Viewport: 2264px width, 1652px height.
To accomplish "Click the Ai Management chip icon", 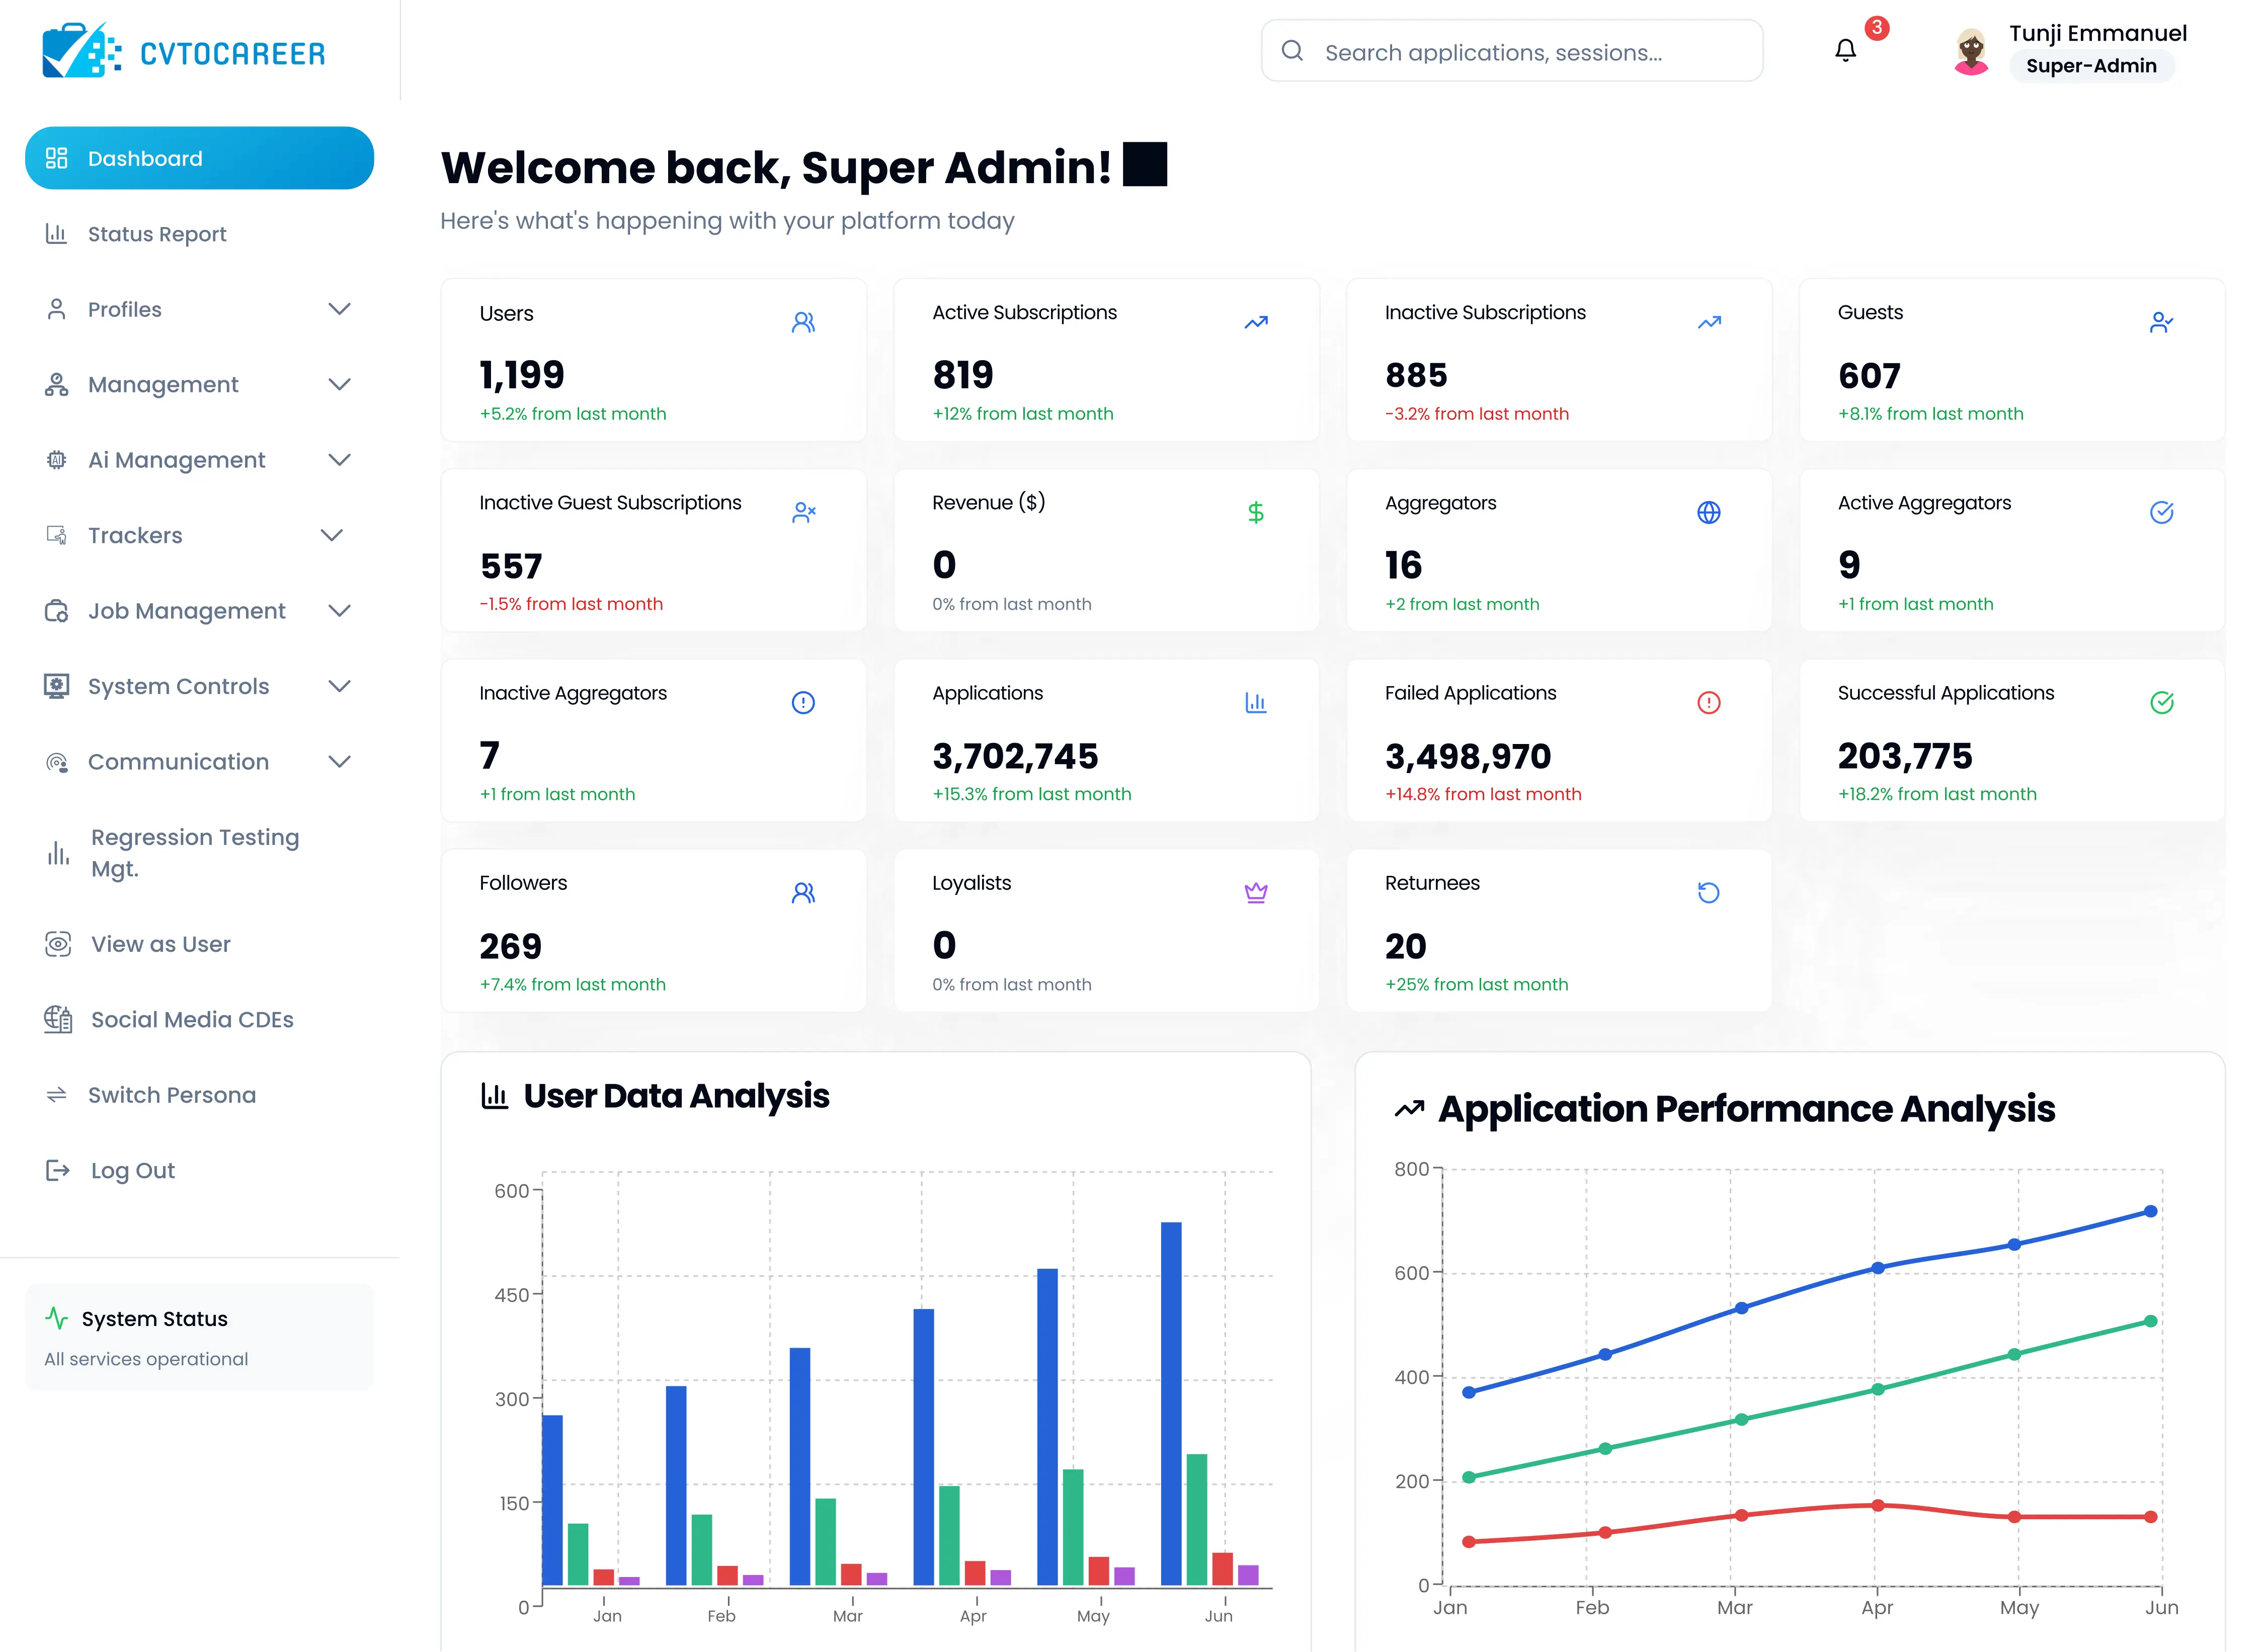I will click(x=57, y=460).
